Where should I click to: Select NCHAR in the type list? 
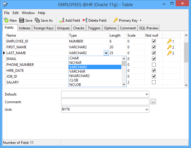95,63
